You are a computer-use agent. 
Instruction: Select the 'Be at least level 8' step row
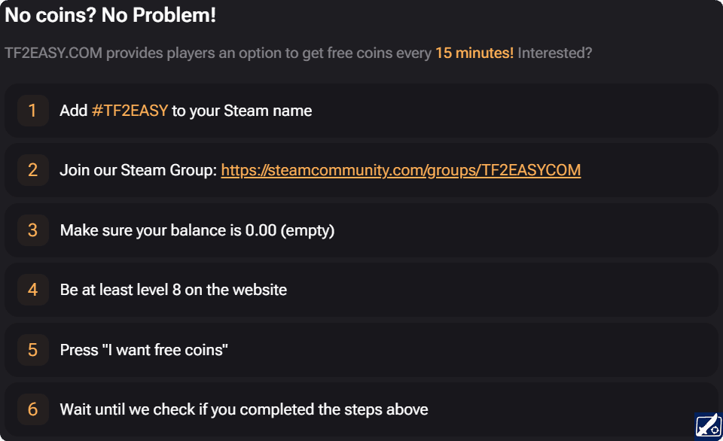click(361, 290)
